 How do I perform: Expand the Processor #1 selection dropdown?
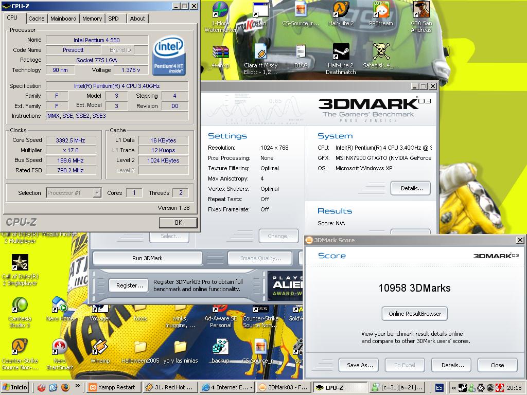(x=97, y=193)
